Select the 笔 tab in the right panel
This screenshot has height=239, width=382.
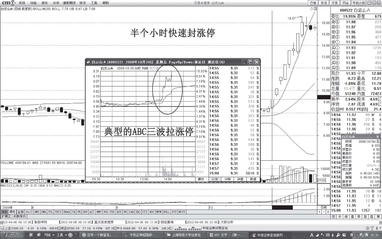[334, 217]
